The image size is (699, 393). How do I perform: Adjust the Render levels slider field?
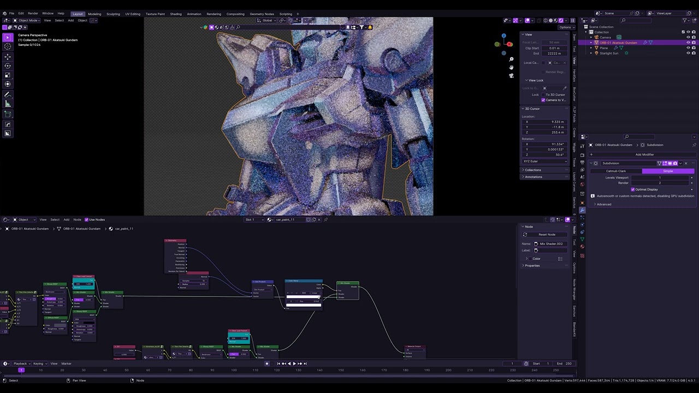pos(660,183)
